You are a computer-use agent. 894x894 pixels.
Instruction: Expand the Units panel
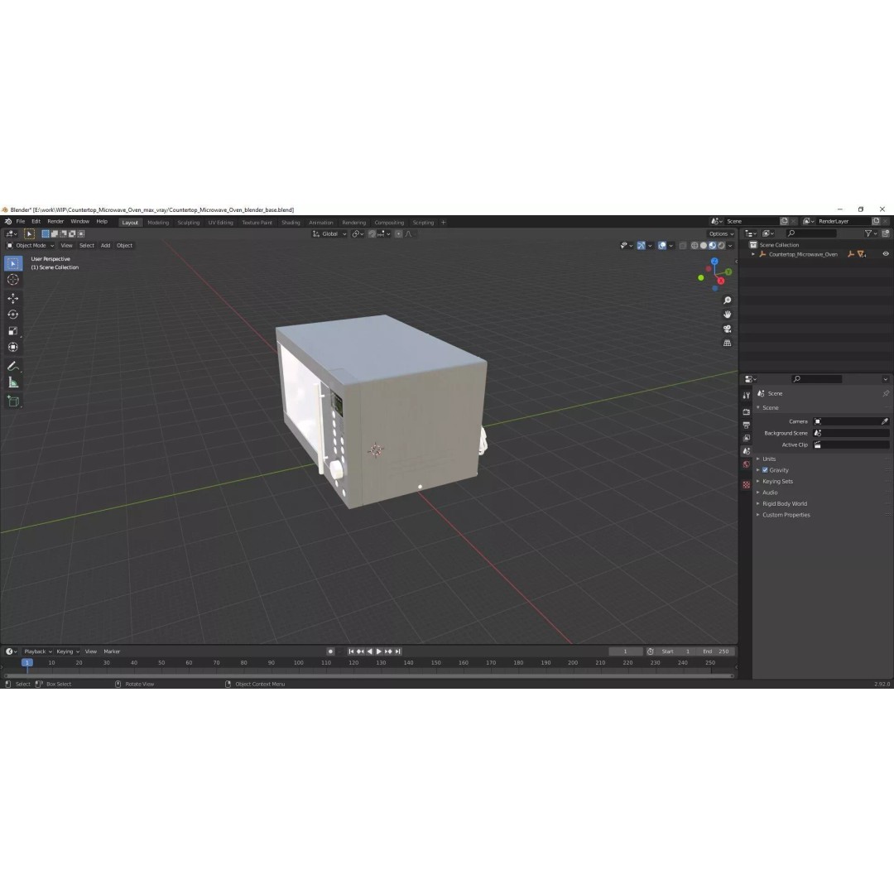pyautogui.click(x=768, y=459)
